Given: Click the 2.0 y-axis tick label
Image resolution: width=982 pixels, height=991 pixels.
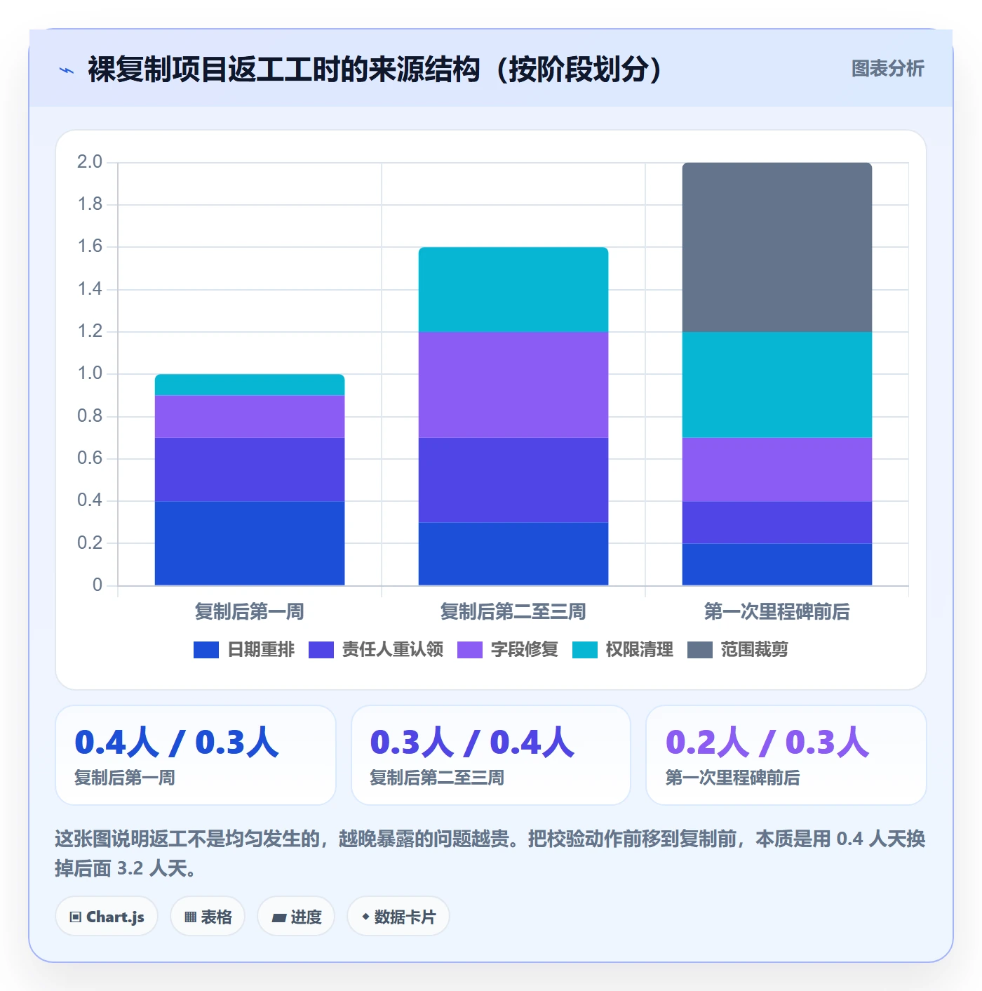Looking at the screenshot, I should click(x=90, y=162).
